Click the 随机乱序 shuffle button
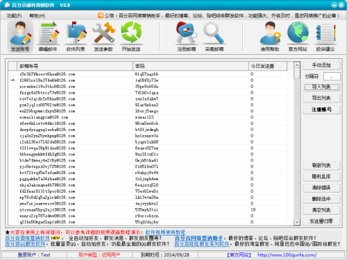This screenshot has width=347, height=260. tap(321, 177)
